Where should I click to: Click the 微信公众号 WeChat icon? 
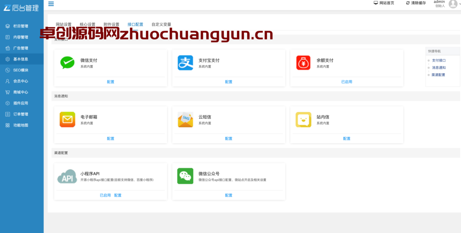pyautogui.click(x=185, y=176)
